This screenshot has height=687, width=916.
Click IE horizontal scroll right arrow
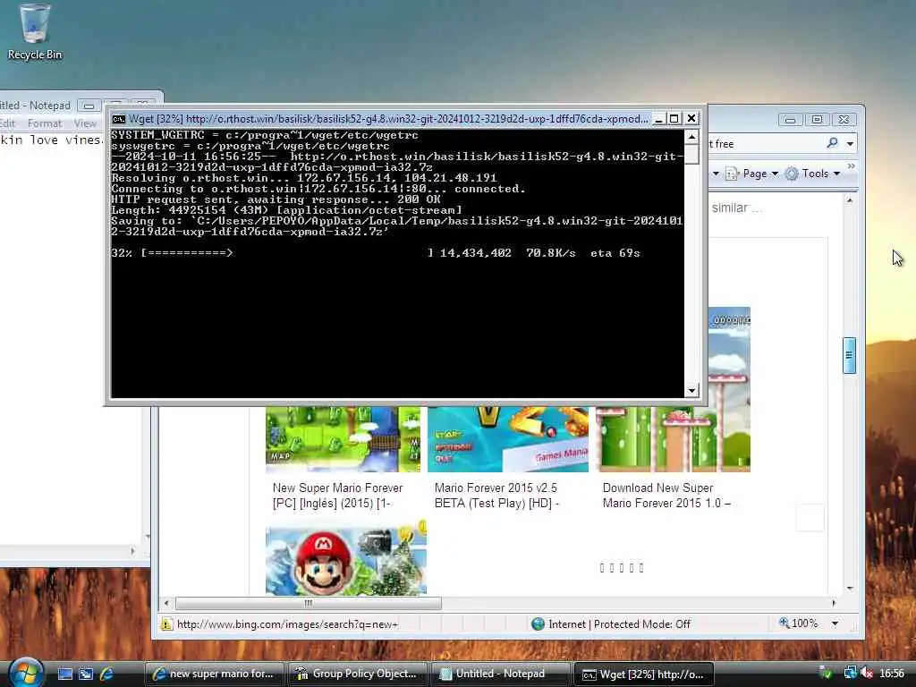834,603
